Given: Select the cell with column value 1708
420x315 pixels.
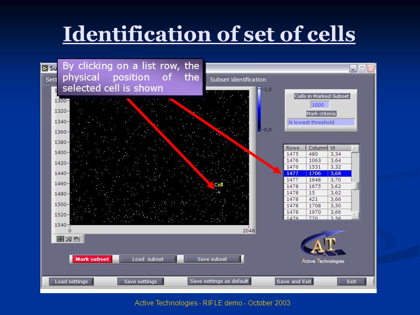Looking at the screenshot, I should point(317,206).
